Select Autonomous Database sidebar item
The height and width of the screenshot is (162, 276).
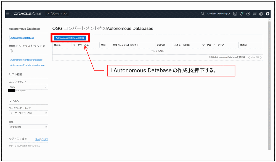22,38
